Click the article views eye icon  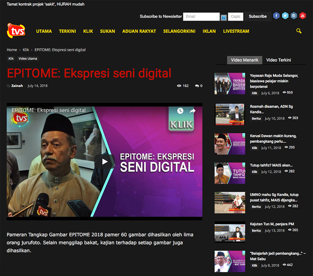pyautogui.click(x=179, y=86)
